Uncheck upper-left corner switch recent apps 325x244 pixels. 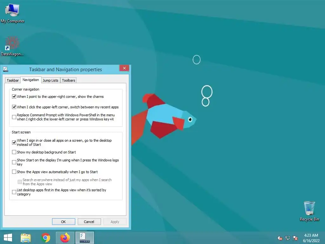[x=14, y=107]
